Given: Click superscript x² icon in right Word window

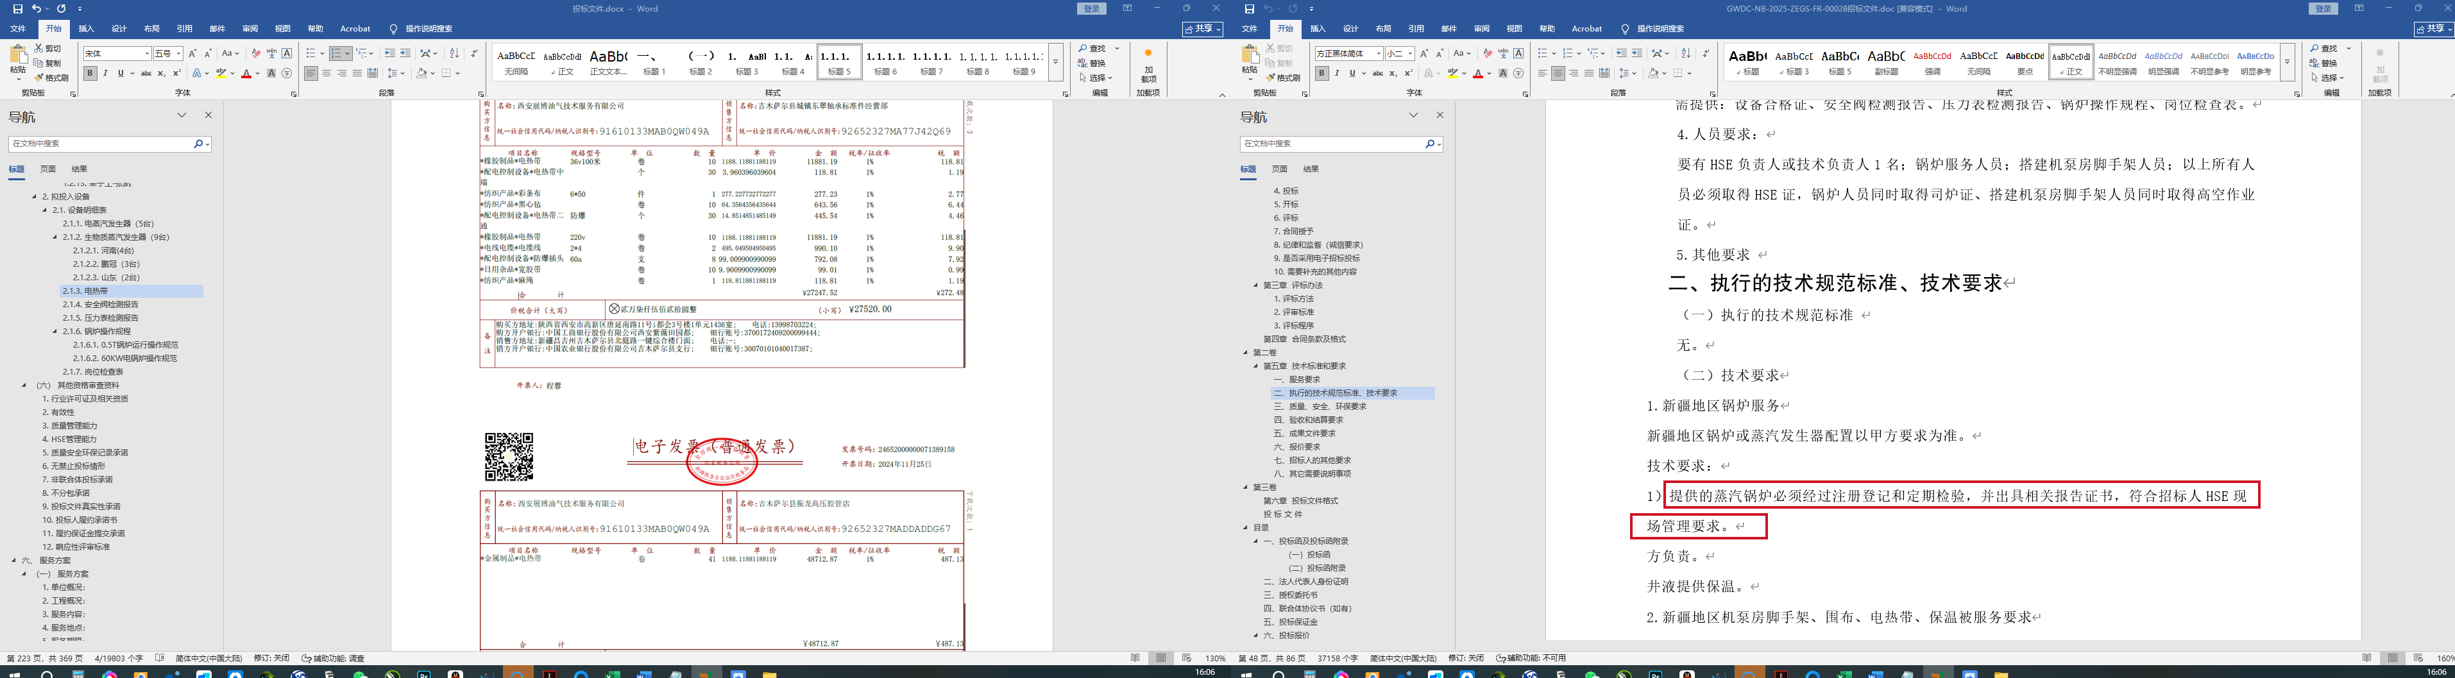Looking at the screenshot, I should coord(1407,73).
